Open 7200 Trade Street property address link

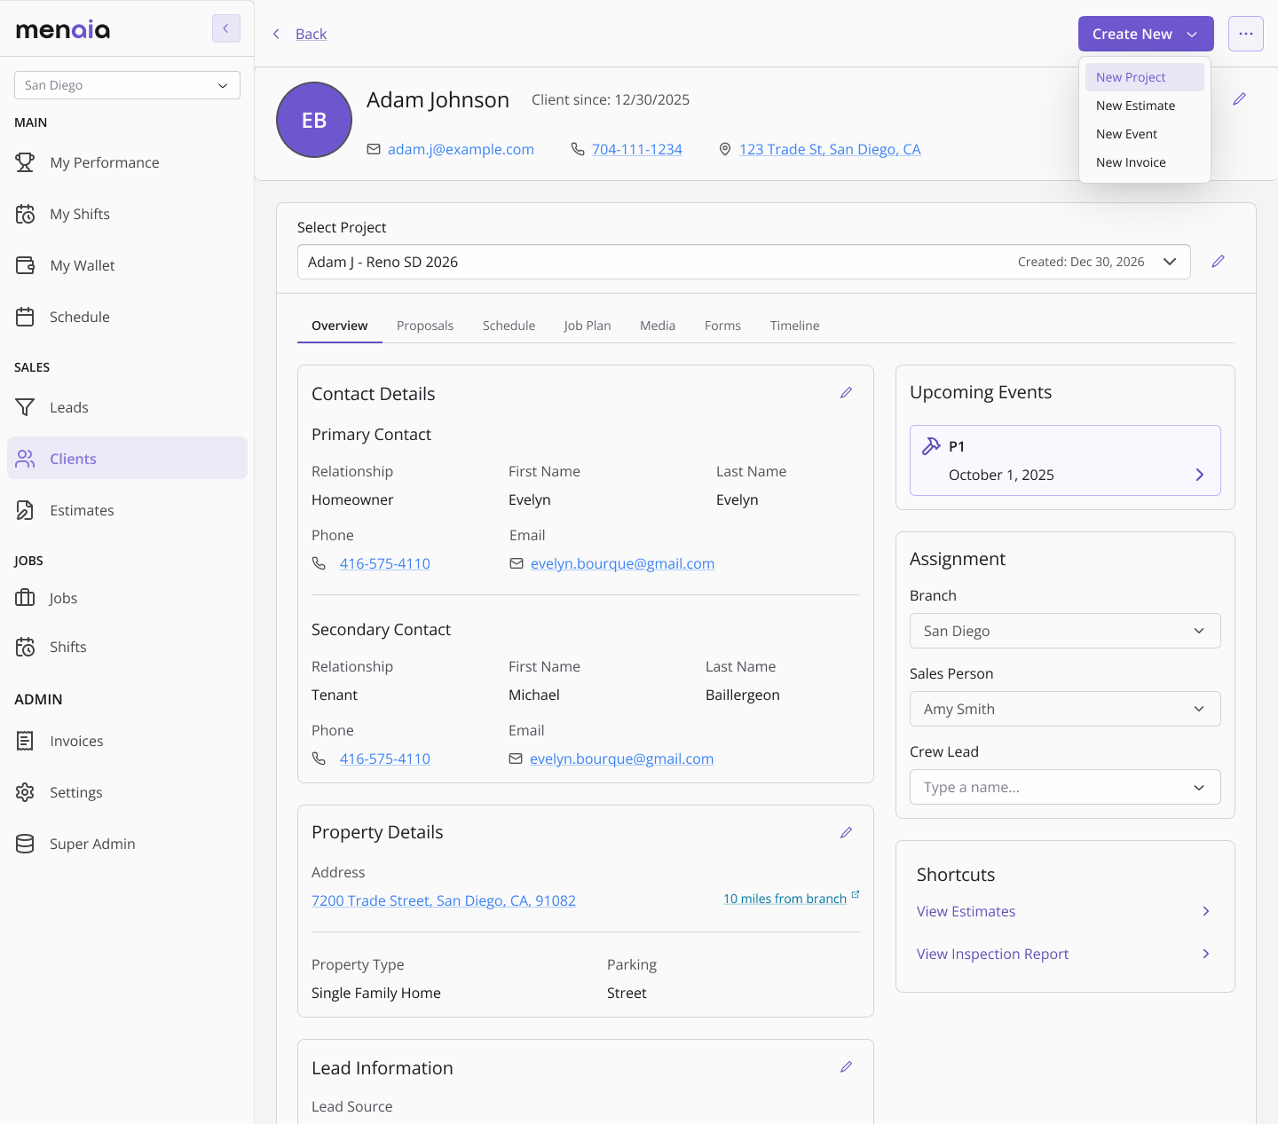point(444,900)
